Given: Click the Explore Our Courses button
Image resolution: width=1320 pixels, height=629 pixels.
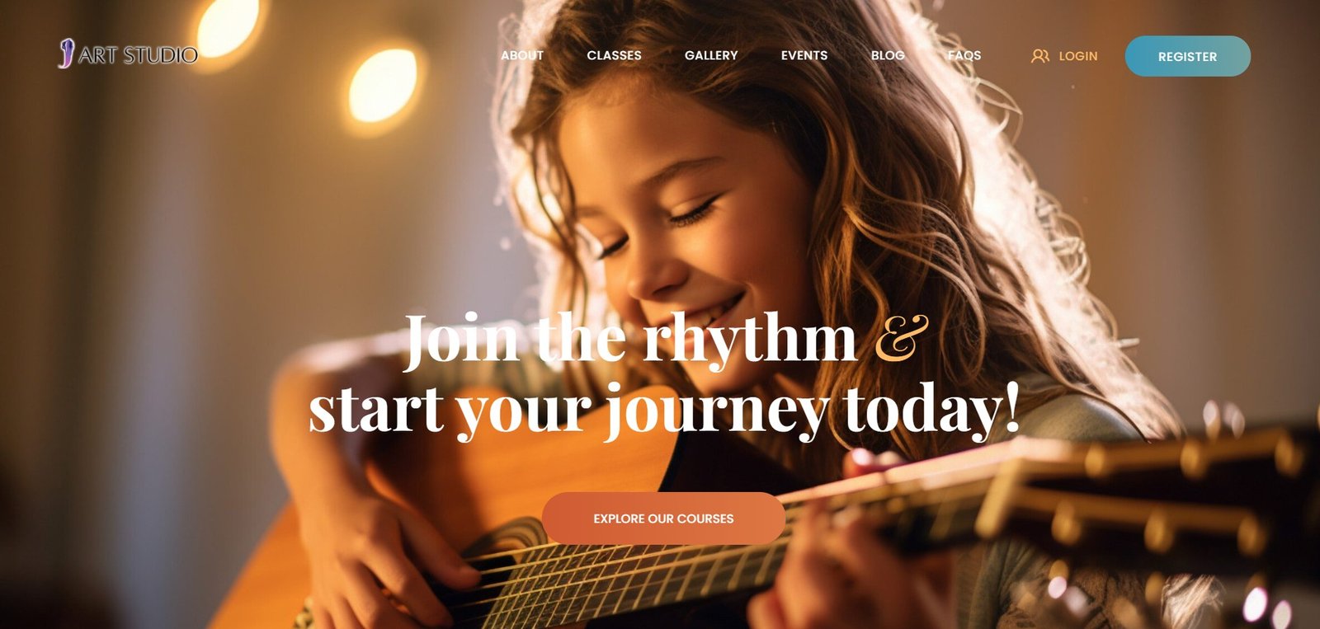Looking at the screenshot, I should tap(663, 519).
